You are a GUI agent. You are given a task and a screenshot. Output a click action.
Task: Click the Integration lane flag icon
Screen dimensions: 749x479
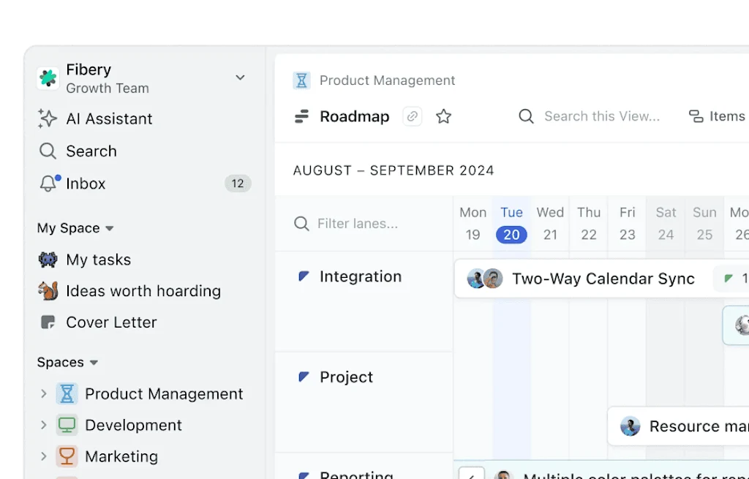(304, 276)
